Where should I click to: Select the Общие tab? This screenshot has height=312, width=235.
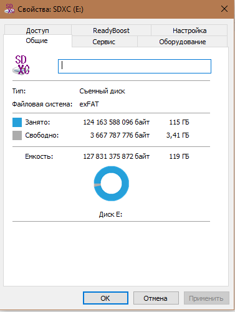pyautogui.click(x=37, y=40)
